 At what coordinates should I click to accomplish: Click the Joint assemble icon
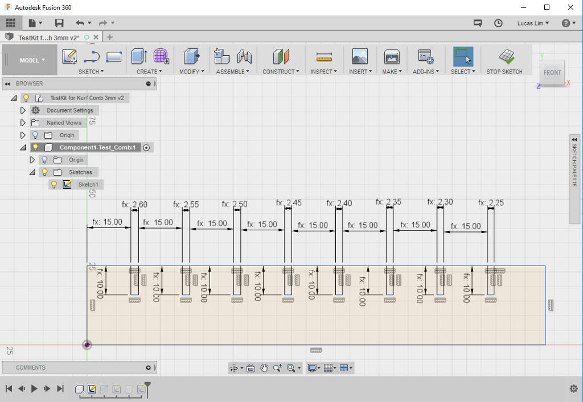244,56
